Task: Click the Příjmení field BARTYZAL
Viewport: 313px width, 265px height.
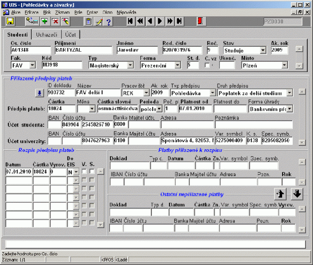Action: (83, 50)
